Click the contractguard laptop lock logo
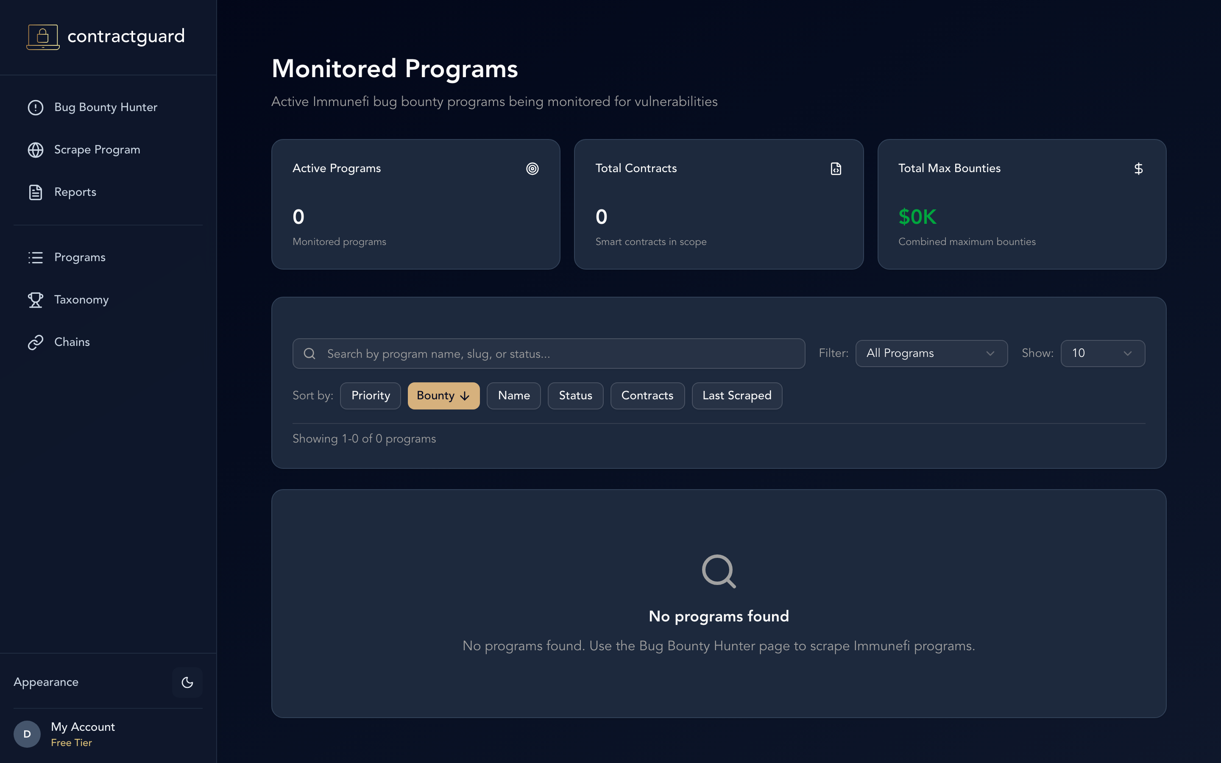The image size is (1221, 763). [43, 37]
